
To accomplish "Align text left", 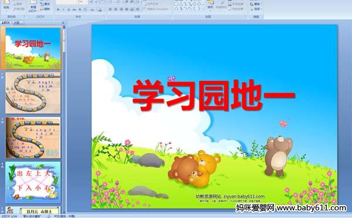I will coord(110,9).
